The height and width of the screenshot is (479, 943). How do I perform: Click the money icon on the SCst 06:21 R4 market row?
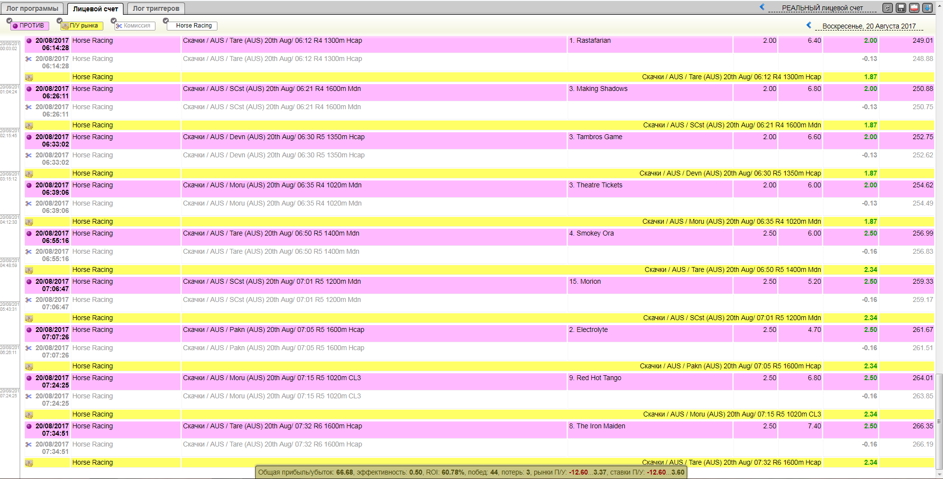(29, 126)
